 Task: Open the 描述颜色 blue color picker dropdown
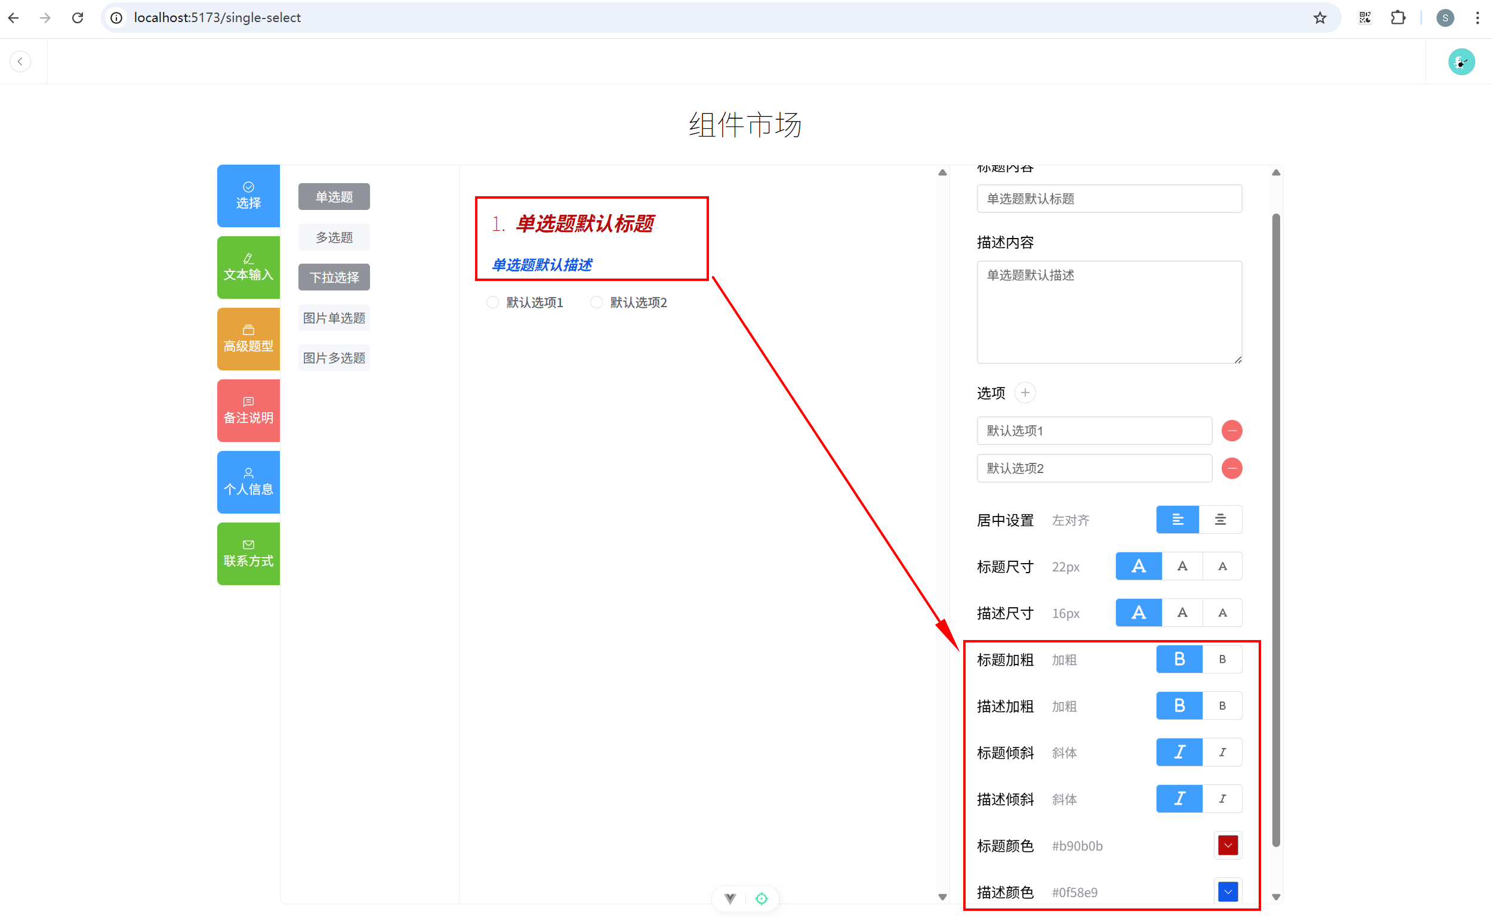click(x=1228, y=892)
